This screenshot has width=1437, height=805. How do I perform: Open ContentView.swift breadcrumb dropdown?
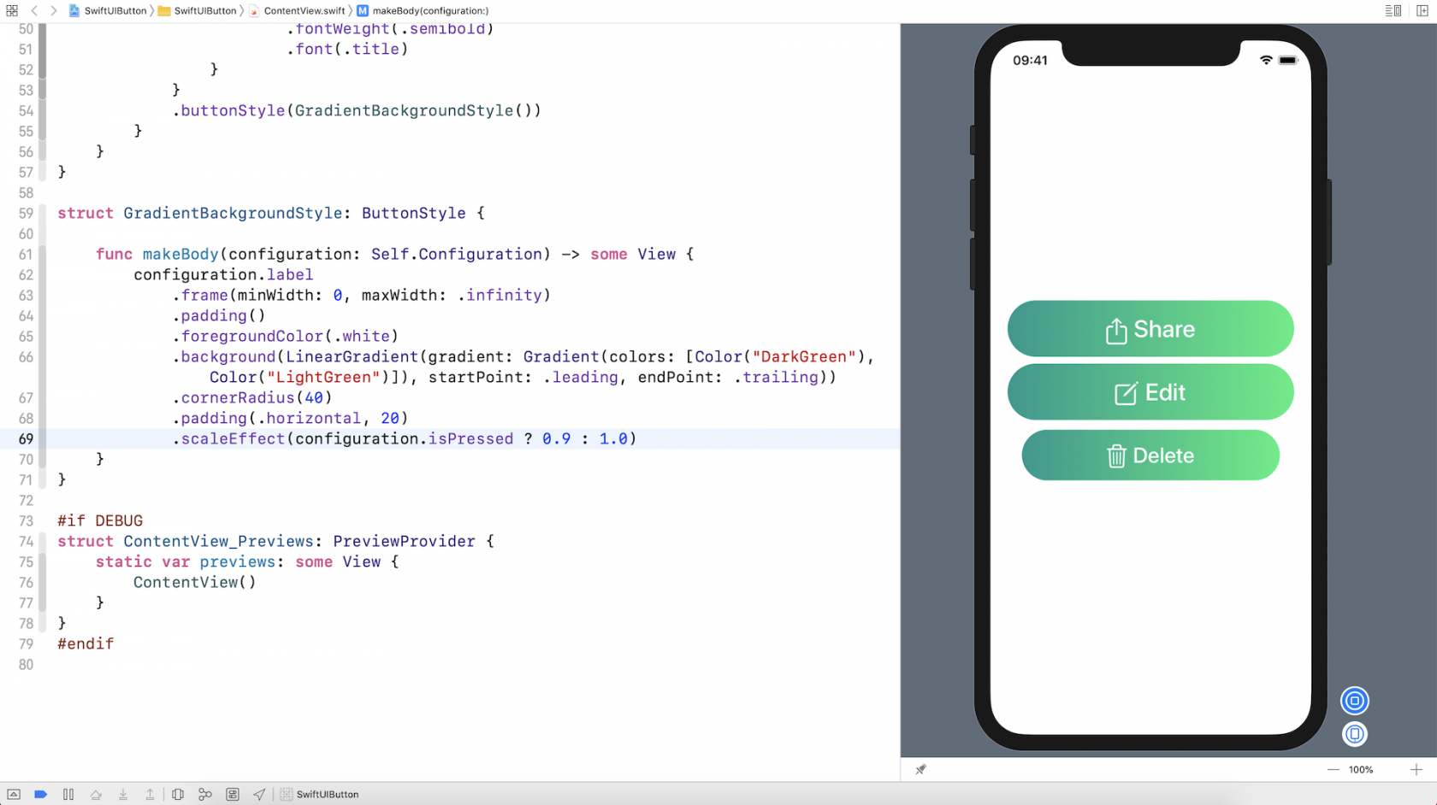point(304,11)
